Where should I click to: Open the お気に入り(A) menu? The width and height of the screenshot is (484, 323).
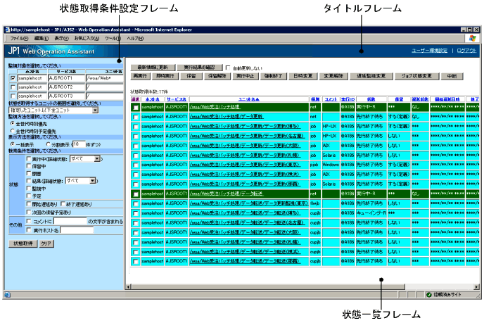[x=87, y=38]
